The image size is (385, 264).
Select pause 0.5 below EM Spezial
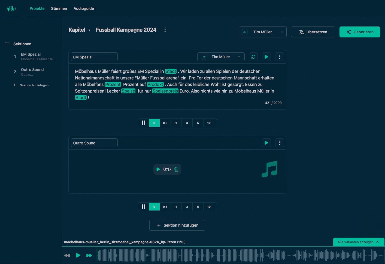pos(165,123)
